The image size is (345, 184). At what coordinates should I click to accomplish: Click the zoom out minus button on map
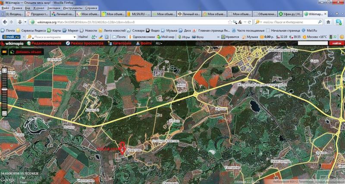[4, 114]
